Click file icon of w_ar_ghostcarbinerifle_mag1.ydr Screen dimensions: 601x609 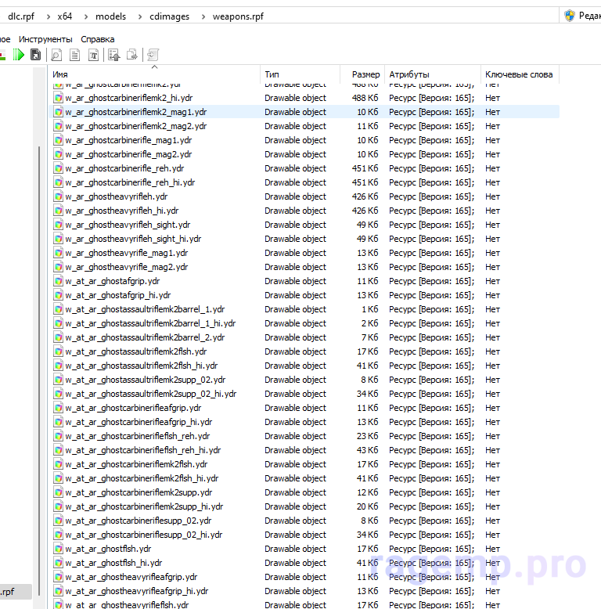pyautogui.click(x=58, y=140)
